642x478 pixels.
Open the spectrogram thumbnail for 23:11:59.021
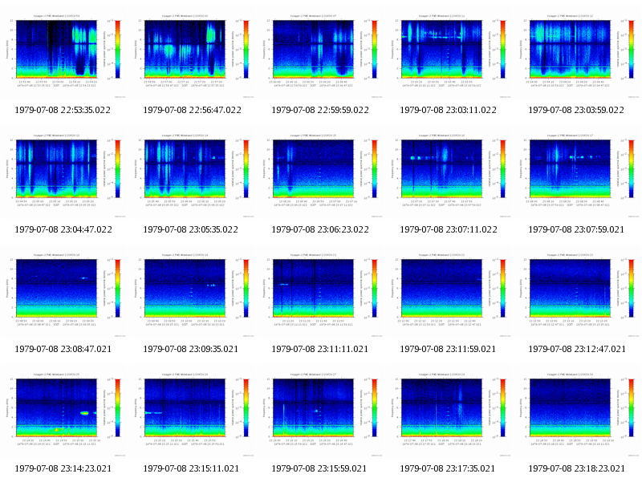[x=449, y=292]
